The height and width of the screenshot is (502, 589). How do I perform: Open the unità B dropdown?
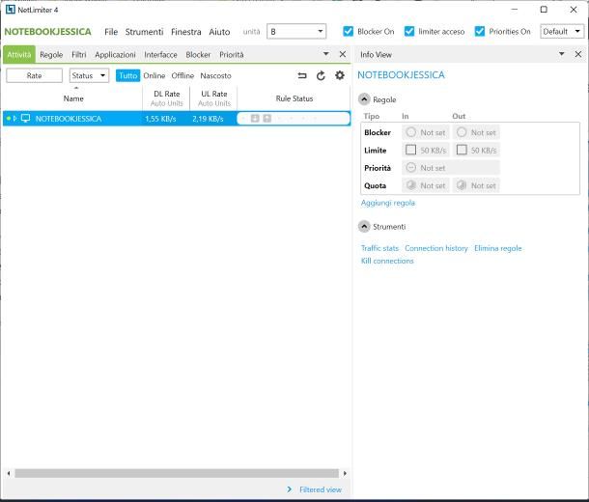coord(296,32)
